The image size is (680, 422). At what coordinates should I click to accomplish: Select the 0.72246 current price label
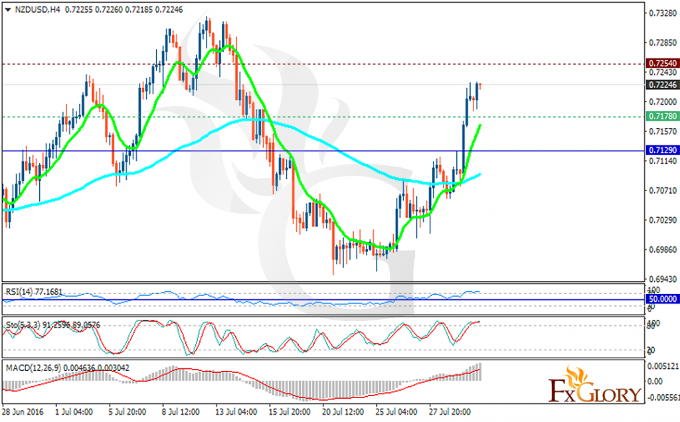point(662,84)
